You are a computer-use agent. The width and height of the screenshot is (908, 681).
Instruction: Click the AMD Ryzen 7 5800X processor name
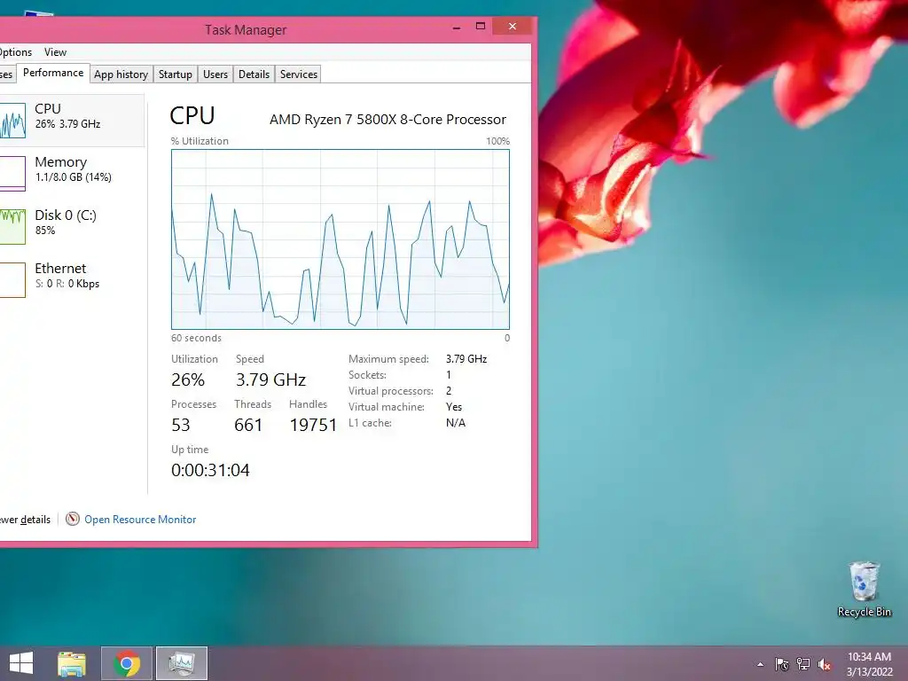point(387,120)
